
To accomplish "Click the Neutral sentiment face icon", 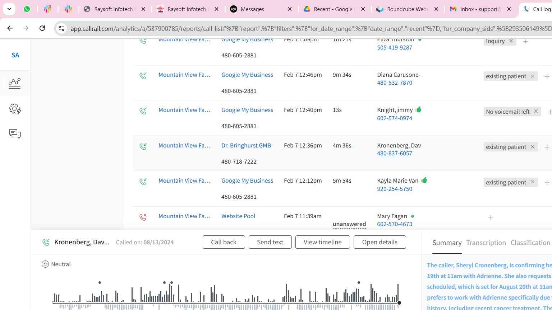I will coord(45,264).
